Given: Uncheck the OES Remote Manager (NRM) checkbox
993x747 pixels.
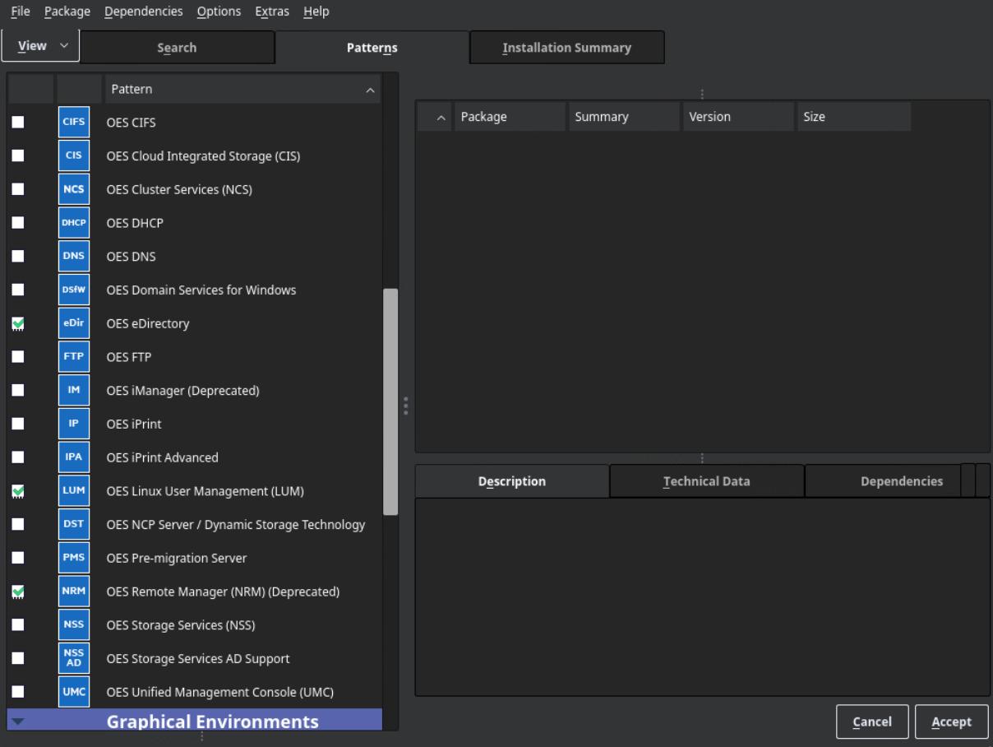Looking at the screenshot, I should pos(18,592).
